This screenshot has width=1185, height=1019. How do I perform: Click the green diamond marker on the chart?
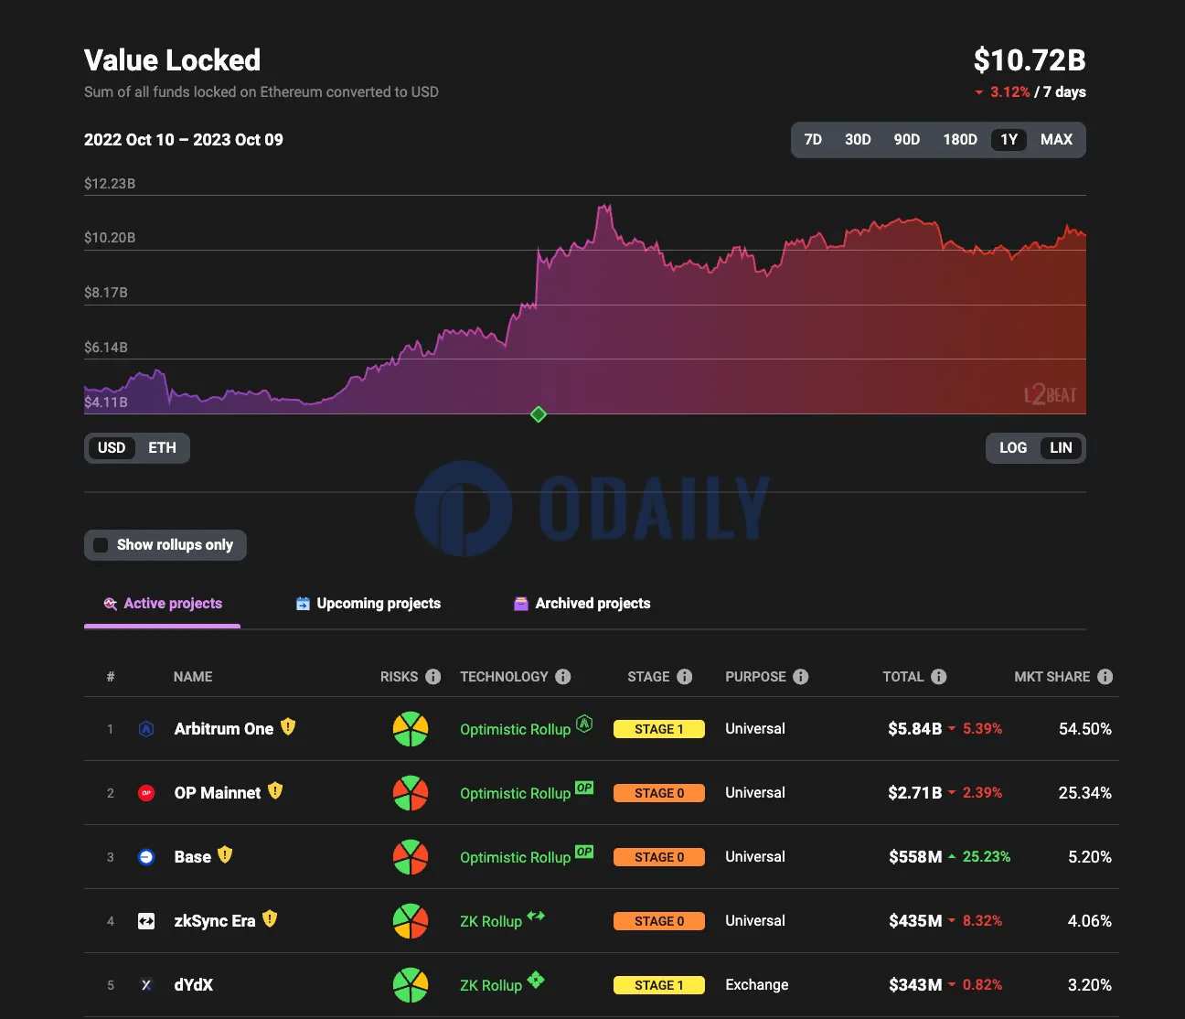pyautogui.click(x=538, y=414)
